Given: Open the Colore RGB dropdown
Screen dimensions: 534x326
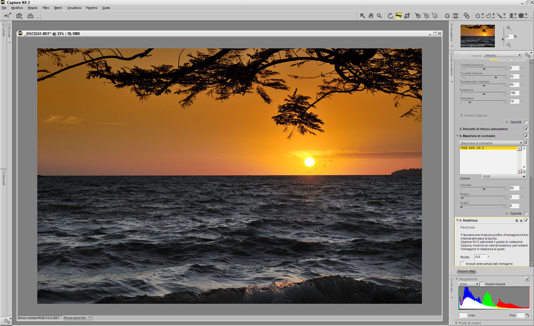Looking at the screenshot, I should coord(504,176).
